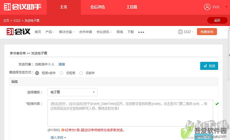Click the 返回 button

pyautogui.click(x=217, y=20)
